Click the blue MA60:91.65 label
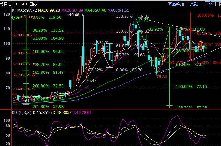This screenshot has width=221, height=146. pos(118,10)
